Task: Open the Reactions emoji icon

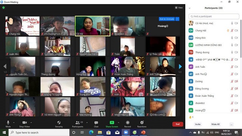Action: [x=142, y=122]
